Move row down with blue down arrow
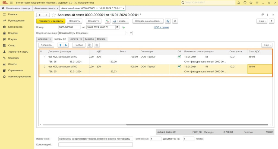Screen dimensions: 278x149 [66, 45]
